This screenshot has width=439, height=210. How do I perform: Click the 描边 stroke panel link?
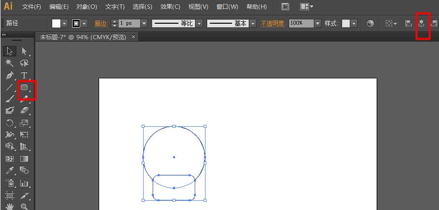(x=101, y=24)
